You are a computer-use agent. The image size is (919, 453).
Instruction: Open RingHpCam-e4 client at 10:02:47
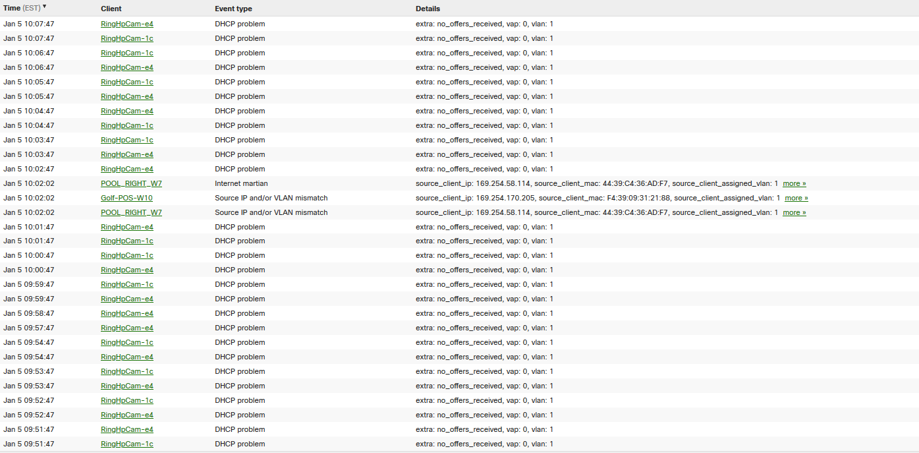click(x=127, y=169)
